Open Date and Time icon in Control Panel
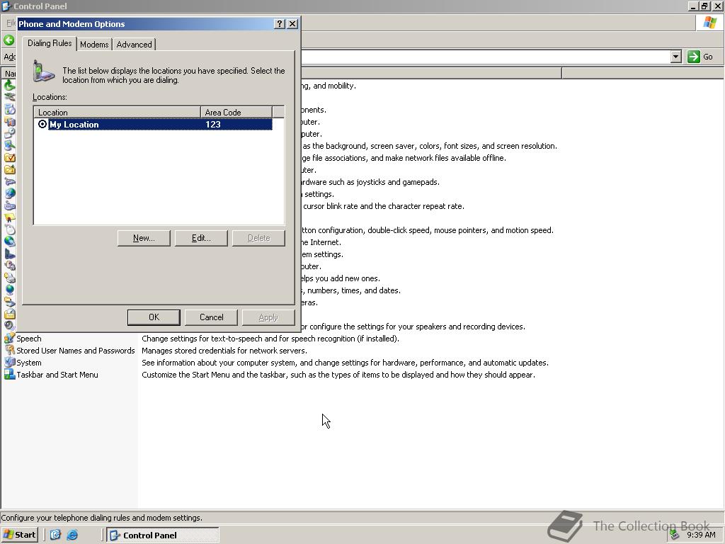The height and width of the screenshot is (544, 725). 10,134
